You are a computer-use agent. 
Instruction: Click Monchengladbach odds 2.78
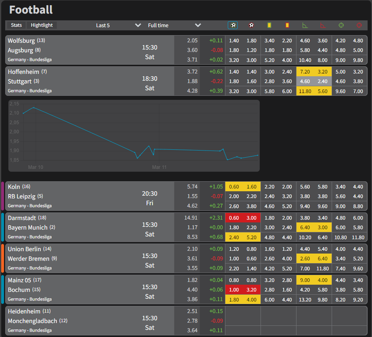pyautogui.click(x=192, y=321)
